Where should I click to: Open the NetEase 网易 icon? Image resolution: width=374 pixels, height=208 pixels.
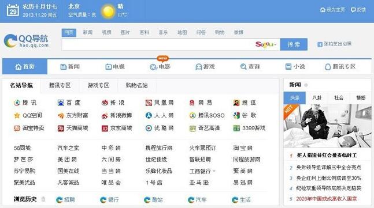192,103
